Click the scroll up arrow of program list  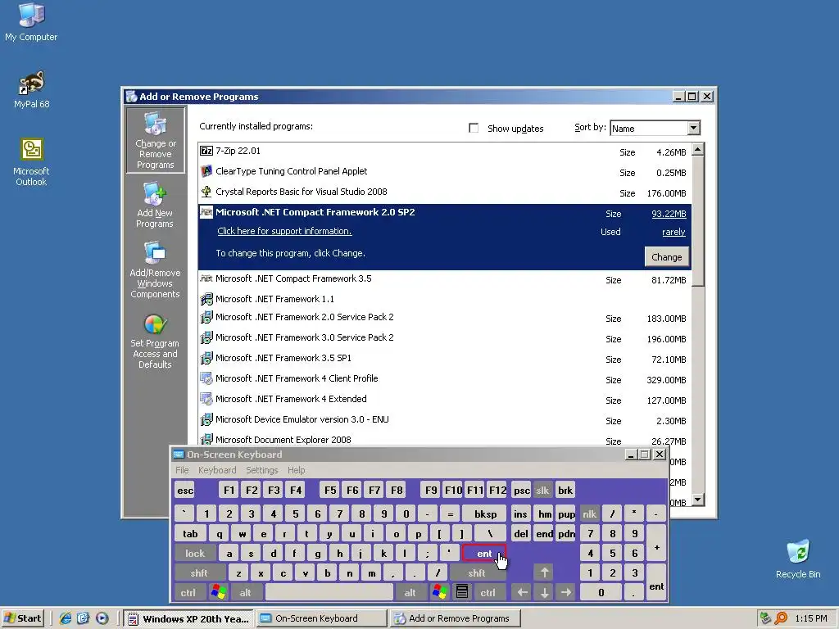[697, 149]
